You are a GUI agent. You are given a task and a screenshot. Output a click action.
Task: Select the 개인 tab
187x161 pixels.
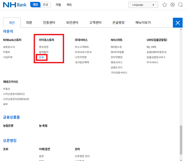tap(12, 22)
